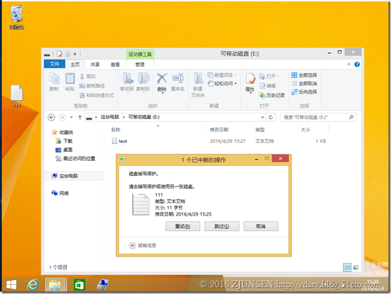Click 可移动磁盘 (E:) in the address breadcrumb
The width and height of the screenshot is (391, 294).
point(144,117)
